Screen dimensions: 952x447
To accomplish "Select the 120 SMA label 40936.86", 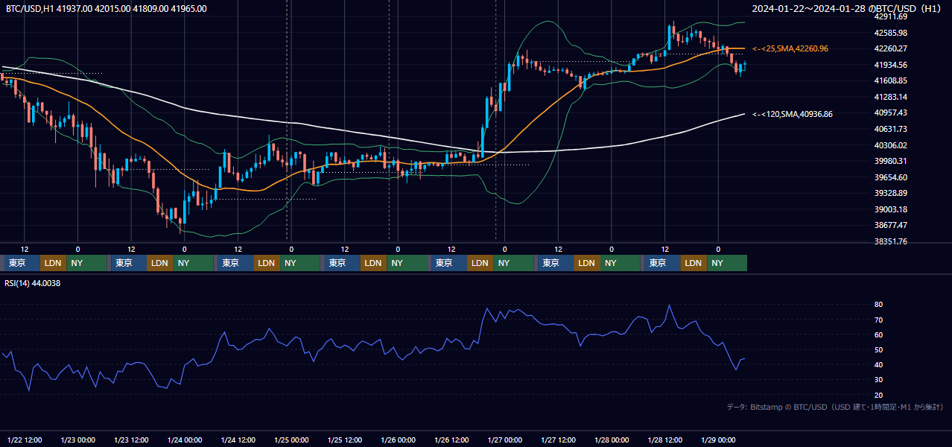I will coord(793,114).
